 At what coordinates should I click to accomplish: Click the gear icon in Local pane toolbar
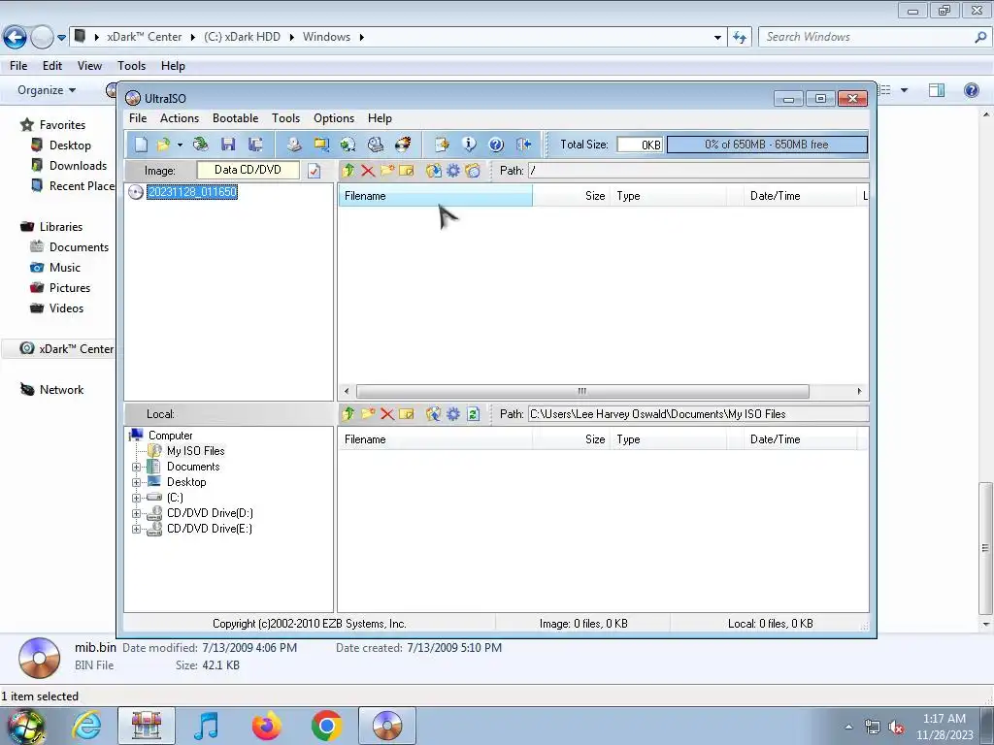coord(453,413)
